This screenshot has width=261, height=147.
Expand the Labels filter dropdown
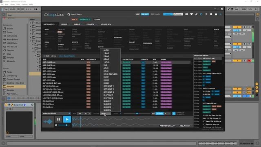[x=78, y=24]
